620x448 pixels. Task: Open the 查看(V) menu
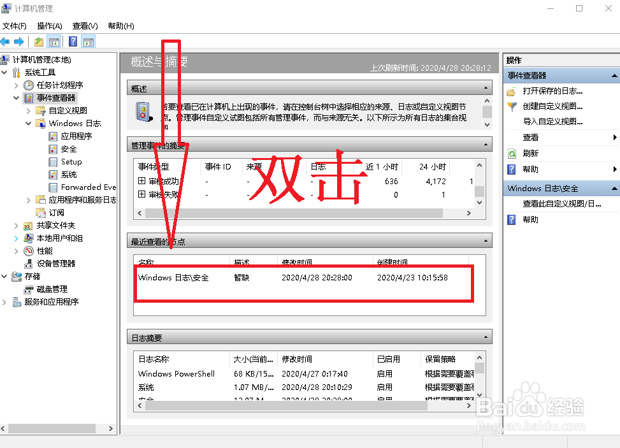(85, 25)
